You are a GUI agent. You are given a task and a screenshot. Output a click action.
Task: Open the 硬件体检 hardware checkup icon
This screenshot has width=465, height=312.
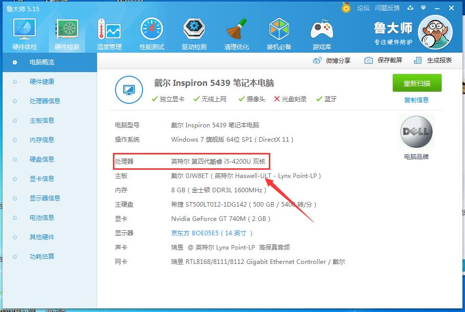25,34
